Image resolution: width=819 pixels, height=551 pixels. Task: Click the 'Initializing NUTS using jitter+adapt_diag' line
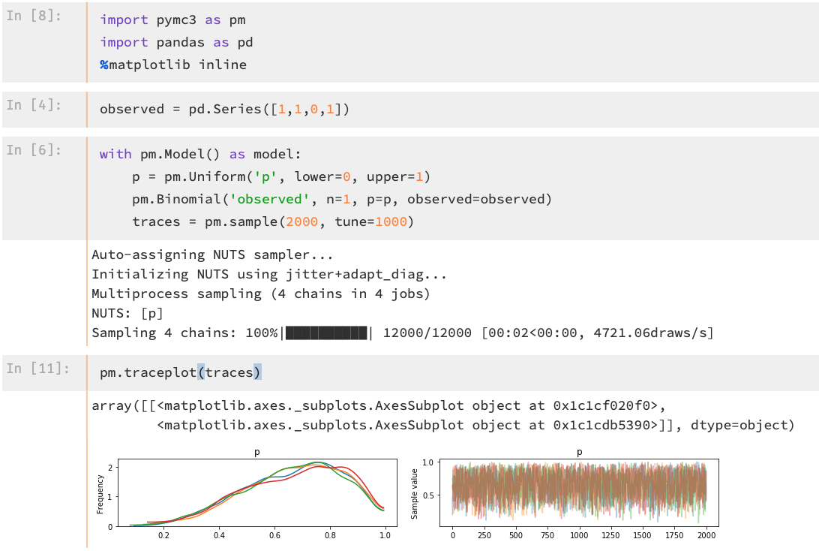coord(269,275)
